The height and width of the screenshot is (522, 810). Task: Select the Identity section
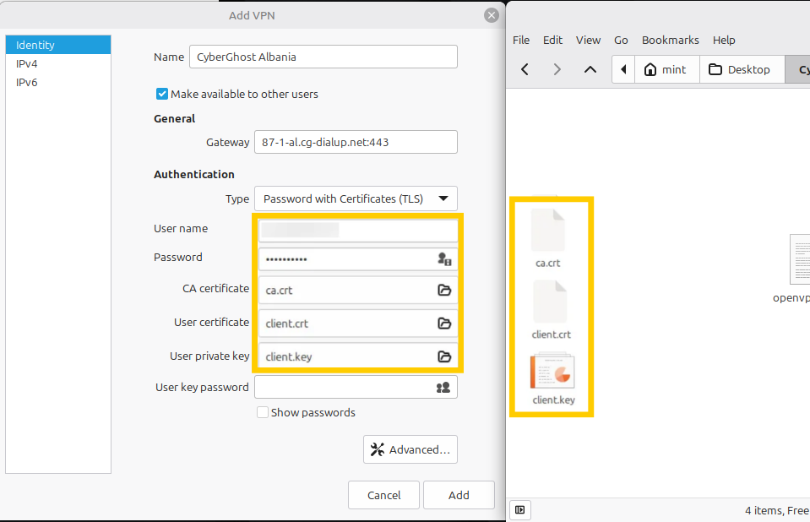58,45
